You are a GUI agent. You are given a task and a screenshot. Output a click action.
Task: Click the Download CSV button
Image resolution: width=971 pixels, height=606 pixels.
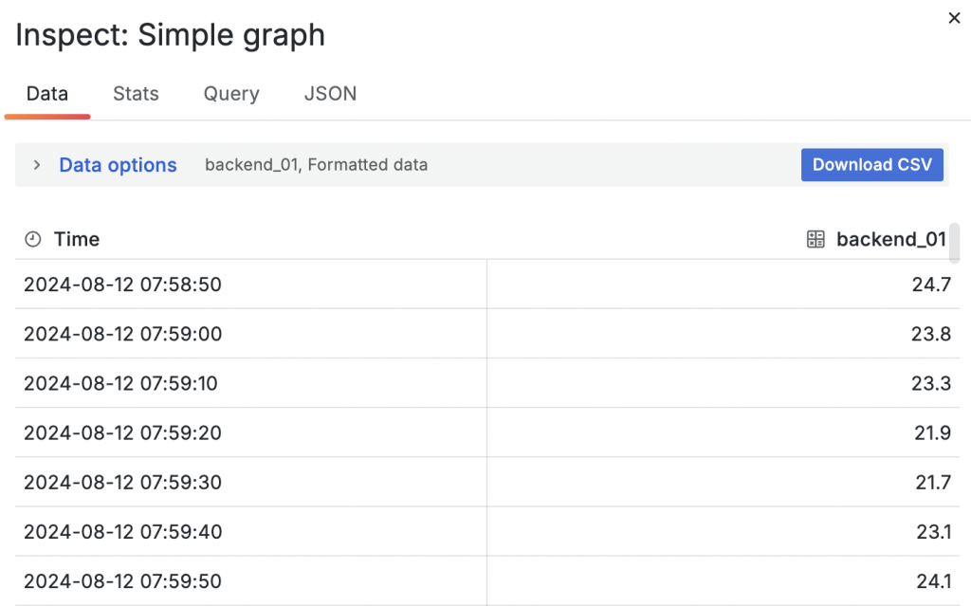click(x=872, y=164)
